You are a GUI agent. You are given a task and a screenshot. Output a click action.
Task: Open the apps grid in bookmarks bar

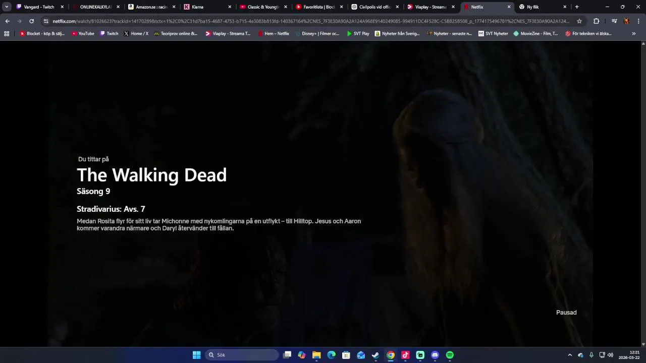click(x=7, y=34)
